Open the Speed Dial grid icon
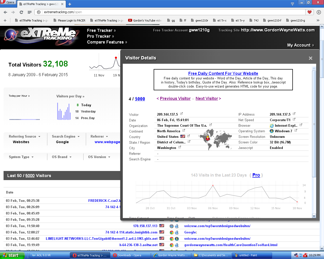The height and width of the screenshot is (259, 324). (x=30, y=12)
